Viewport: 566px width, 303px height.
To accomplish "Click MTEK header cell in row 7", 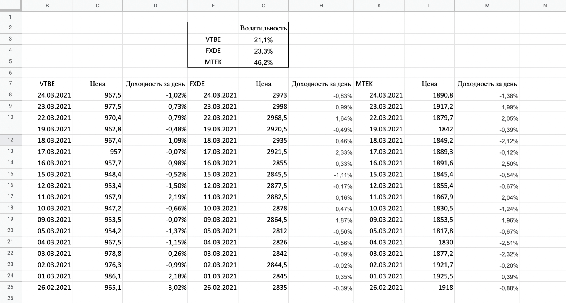I will (x=379, y=84).
